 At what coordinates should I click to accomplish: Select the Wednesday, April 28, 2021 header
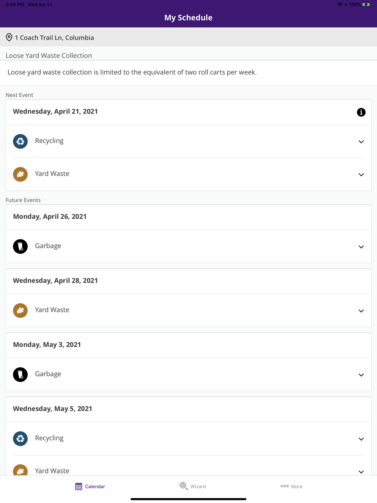pyautogui.click(x=55, y=281)
